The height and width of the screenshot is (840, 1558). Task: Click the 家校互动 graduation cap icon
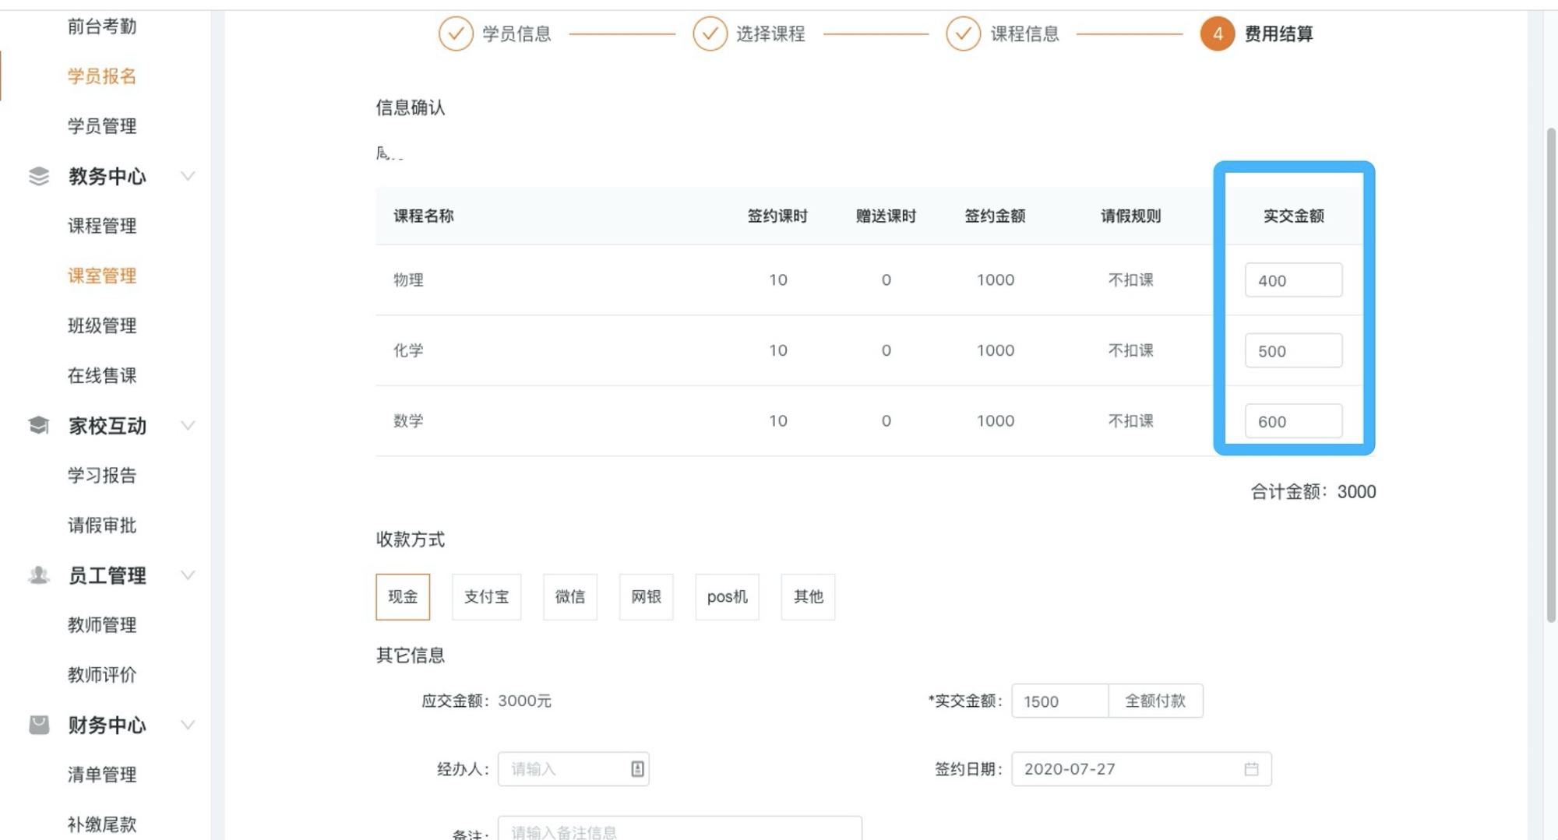tap(39, 426)
